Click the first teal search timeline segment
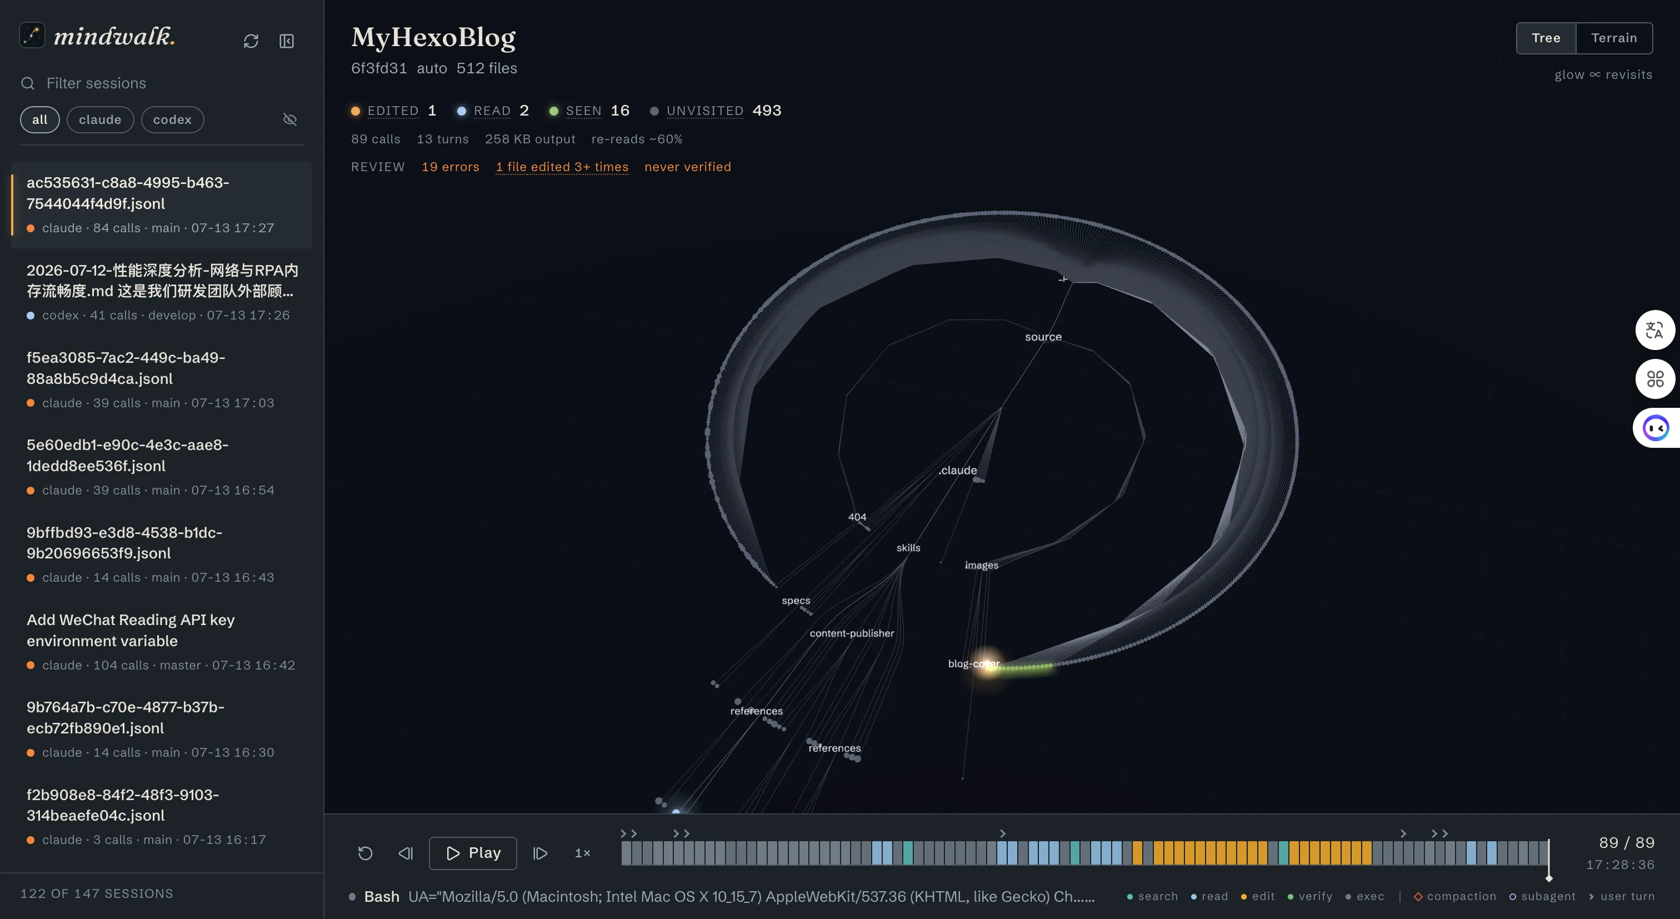The width and height of the screenshot is (1680, 919). (907, 853)
